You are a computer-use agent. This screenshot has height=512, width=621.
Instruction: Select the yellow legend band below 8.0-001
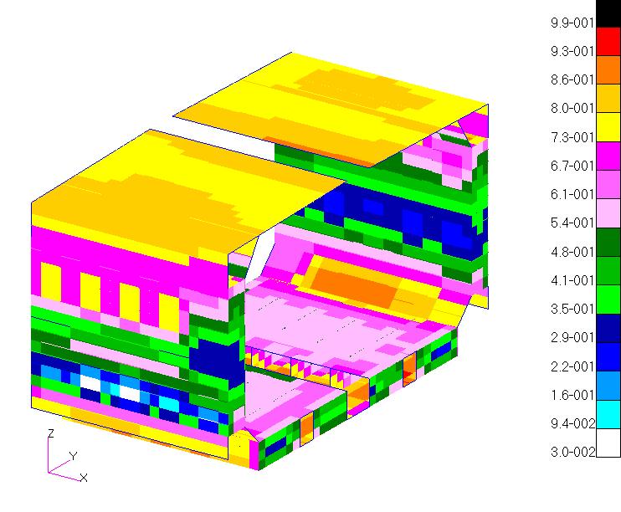(x=608, y=123)
